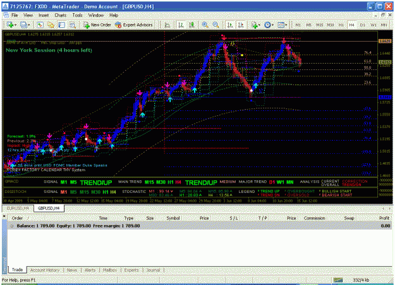
Task: Select the M1 timeframe
Action: click(298, 25)
